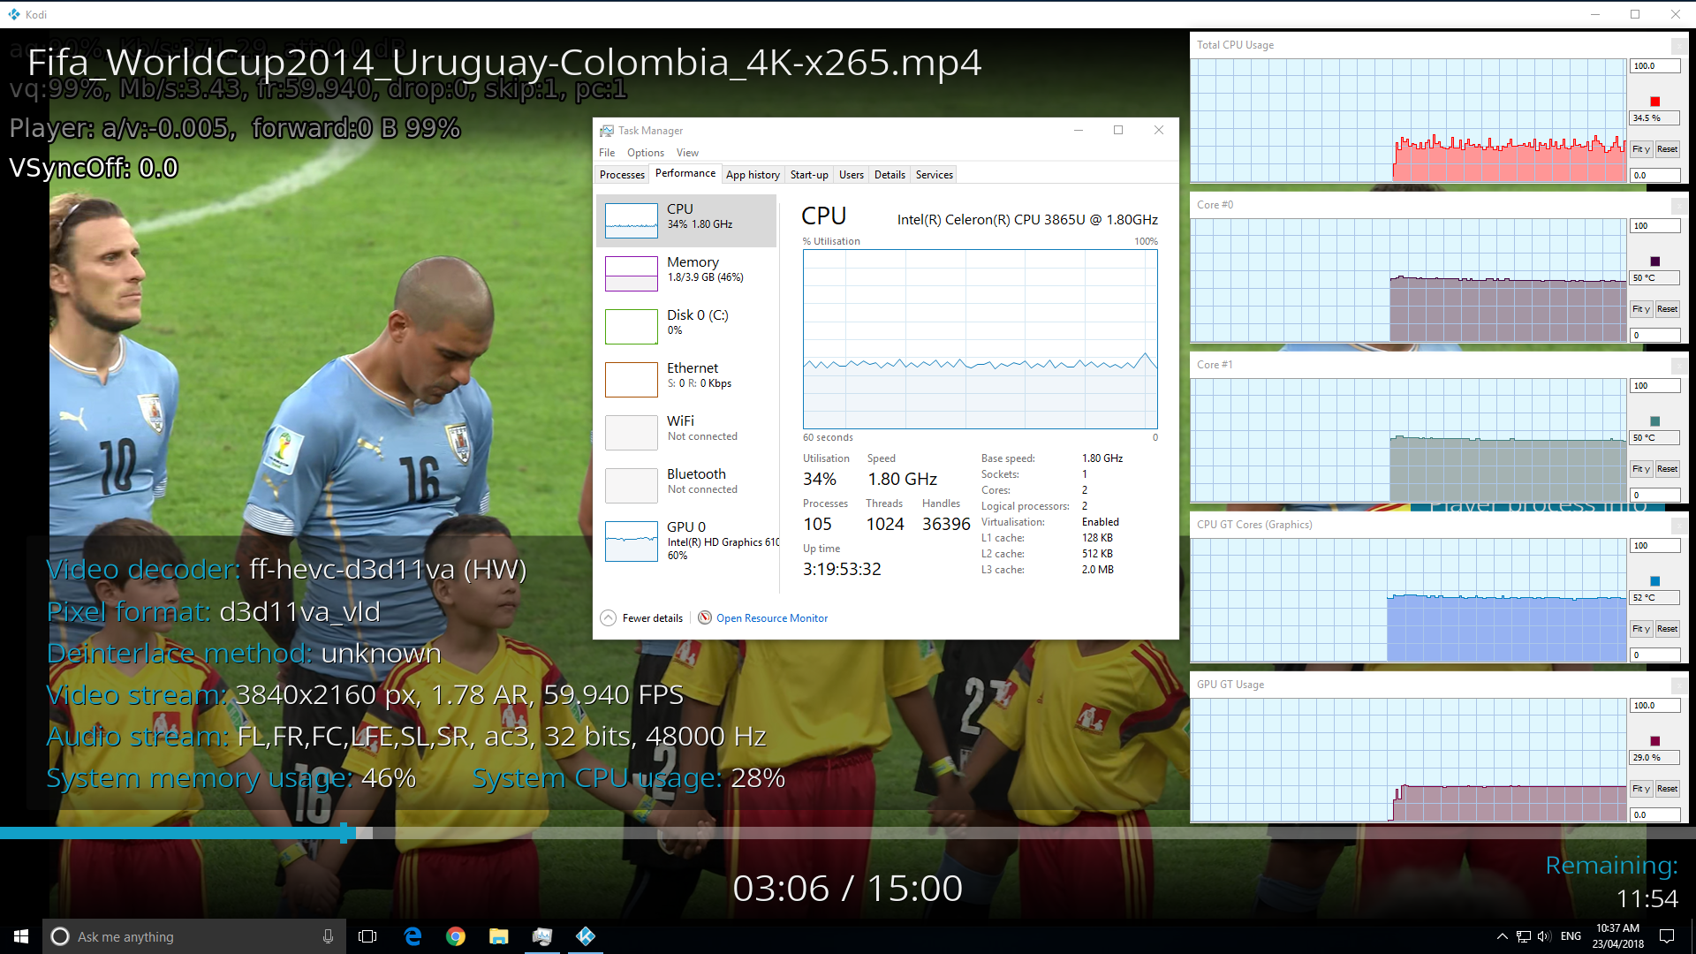Screen dimensions: 1696x954
Task: Launch Microsoft Edge from taskbar
Action: pos(413,936)
